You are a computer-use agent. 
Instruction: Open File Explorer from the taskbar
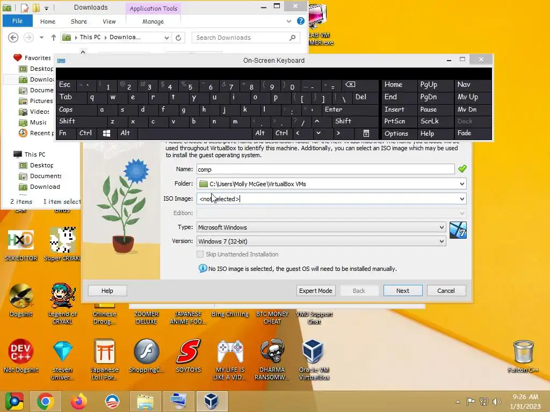pyautogui.click(x=146, y=401)
